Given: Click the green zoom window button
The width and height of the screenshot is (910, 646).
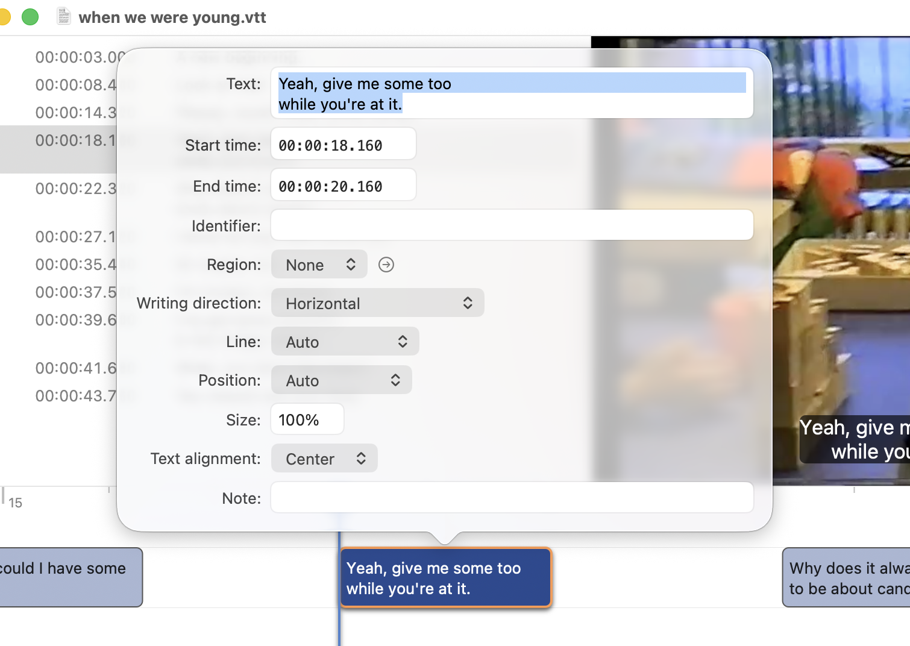Looking at the screenshot, I should [x=30, y=17].
